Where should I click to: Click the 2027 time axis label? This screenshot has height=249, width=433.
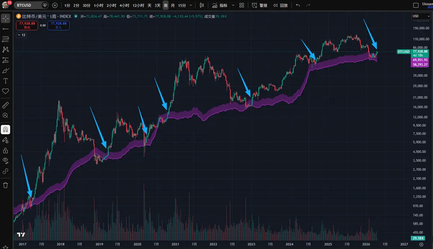pos(404,245)
